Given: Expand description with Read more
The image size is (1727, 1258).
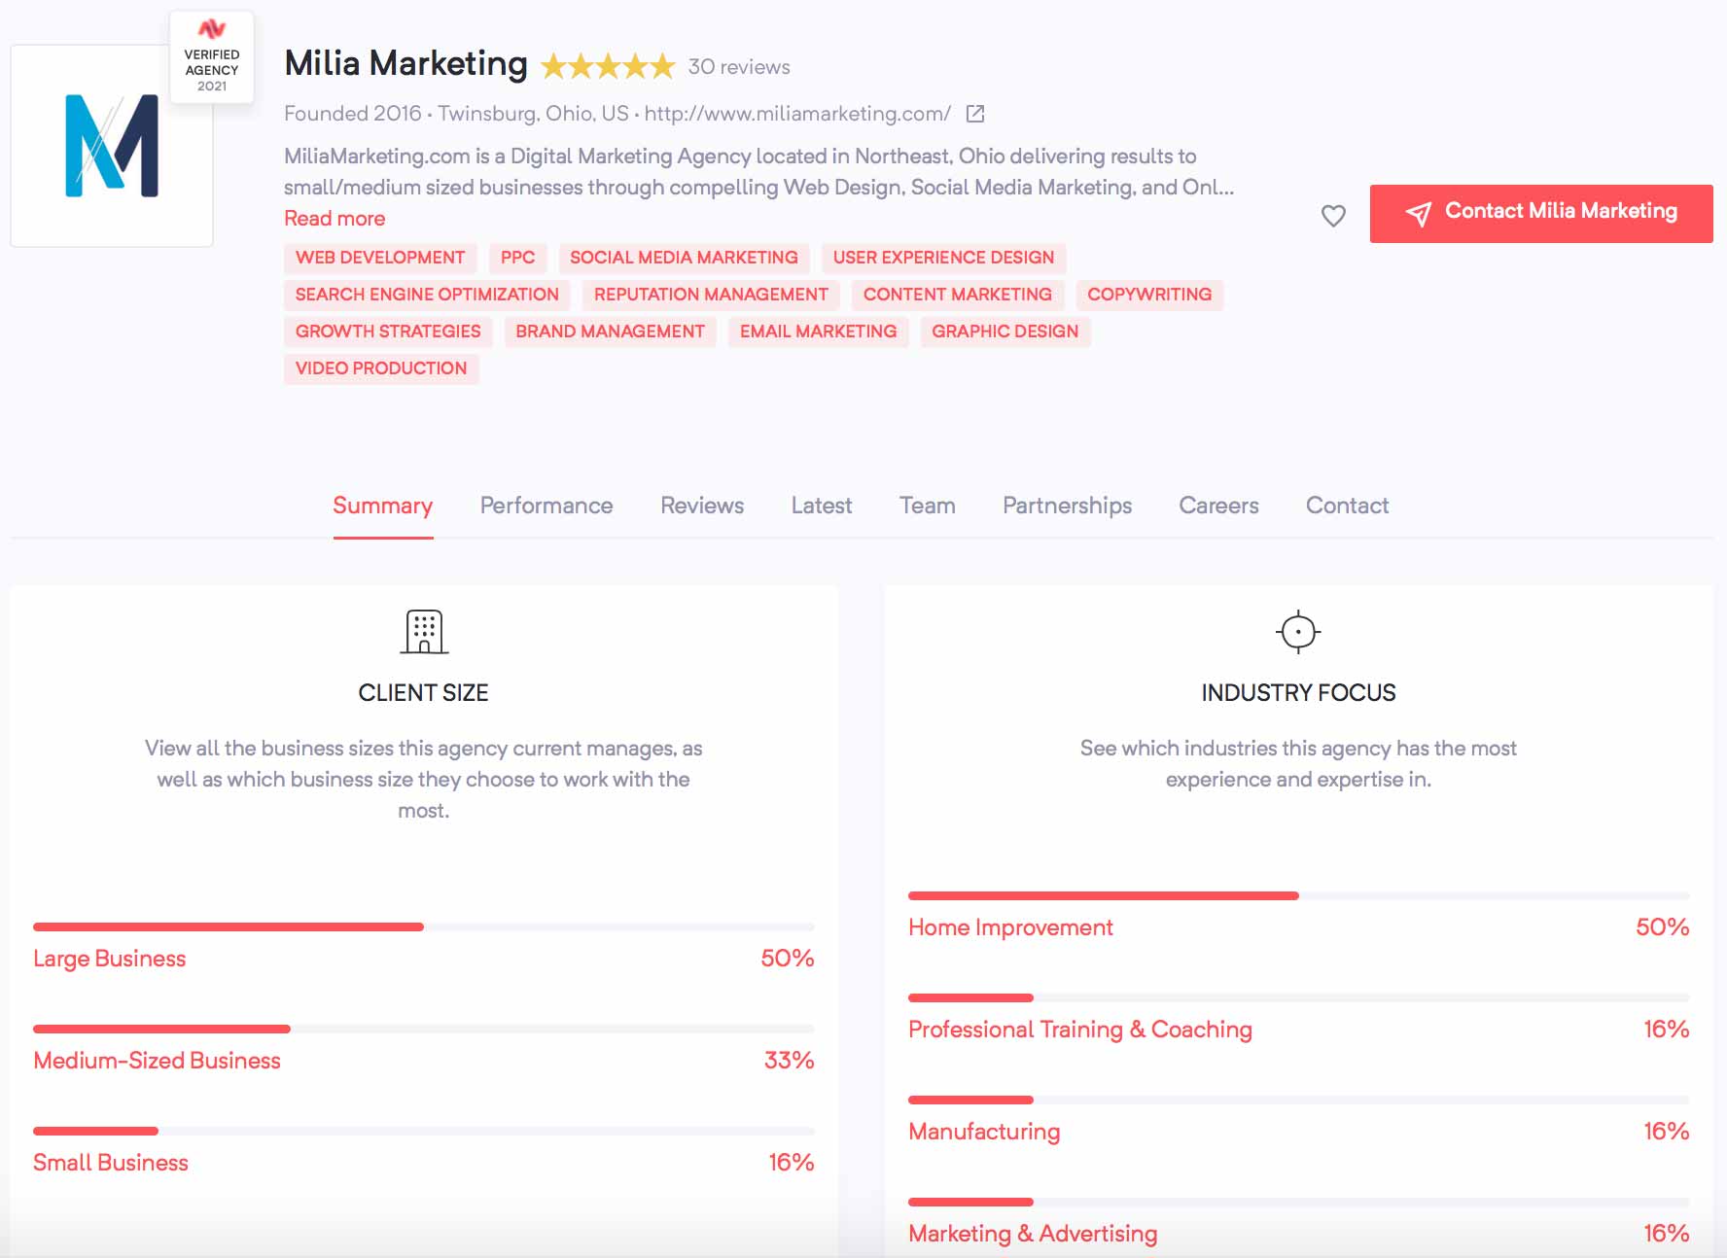Looking at the screenshot, I should tap(335, 219).
